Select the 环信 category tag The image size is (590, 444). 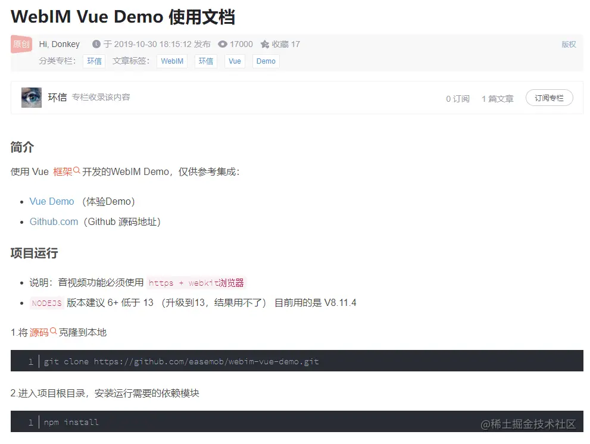[x=94, y=61]
